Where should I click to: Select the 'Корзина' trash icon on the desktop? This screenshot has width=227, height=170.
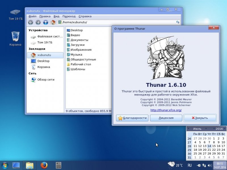(x=15, y=39)
